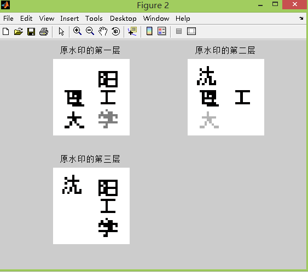Click the 原水印的第三层 watermark image
308x272 pixels.
pos(91,206)
